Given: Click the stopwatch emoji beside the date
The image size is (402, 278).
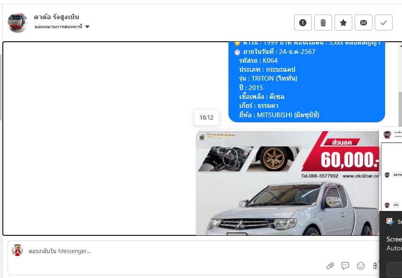Looking at the screenshot, I should tap(237, 52).
